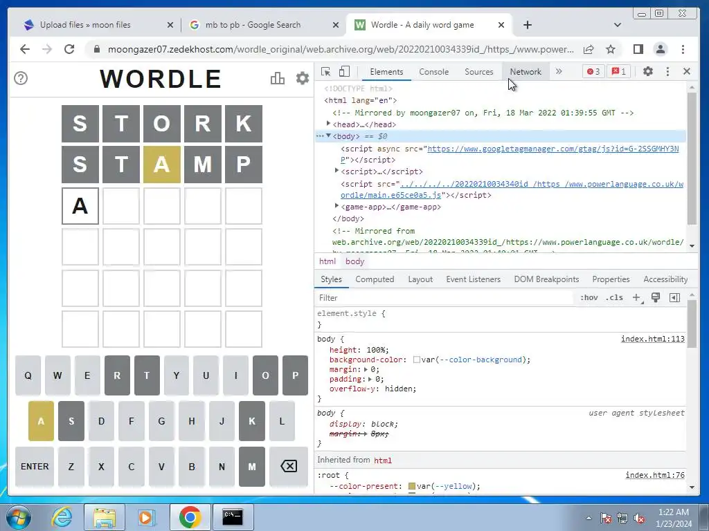This screenshot has width=709, height=531.
Task: Click the Styles Filter input field
Action: 445,297
